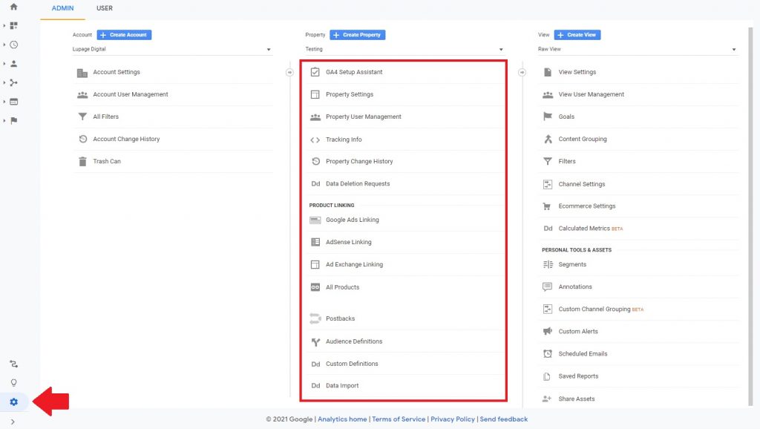The image size is (760, 429).
Task: Click the page vertical scrollbar
Action: pos(751,216)
